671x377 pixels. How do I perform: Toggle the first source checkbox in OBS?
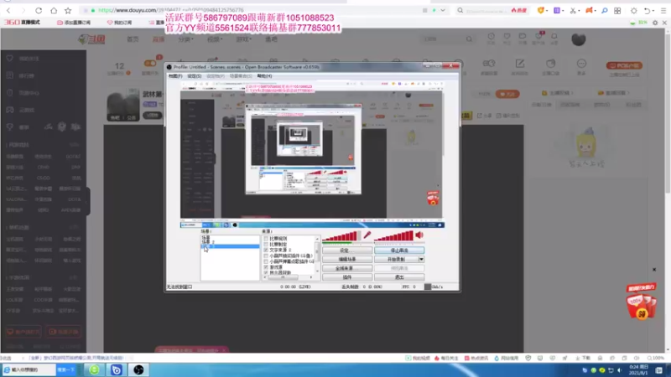[x=266, y=239]
